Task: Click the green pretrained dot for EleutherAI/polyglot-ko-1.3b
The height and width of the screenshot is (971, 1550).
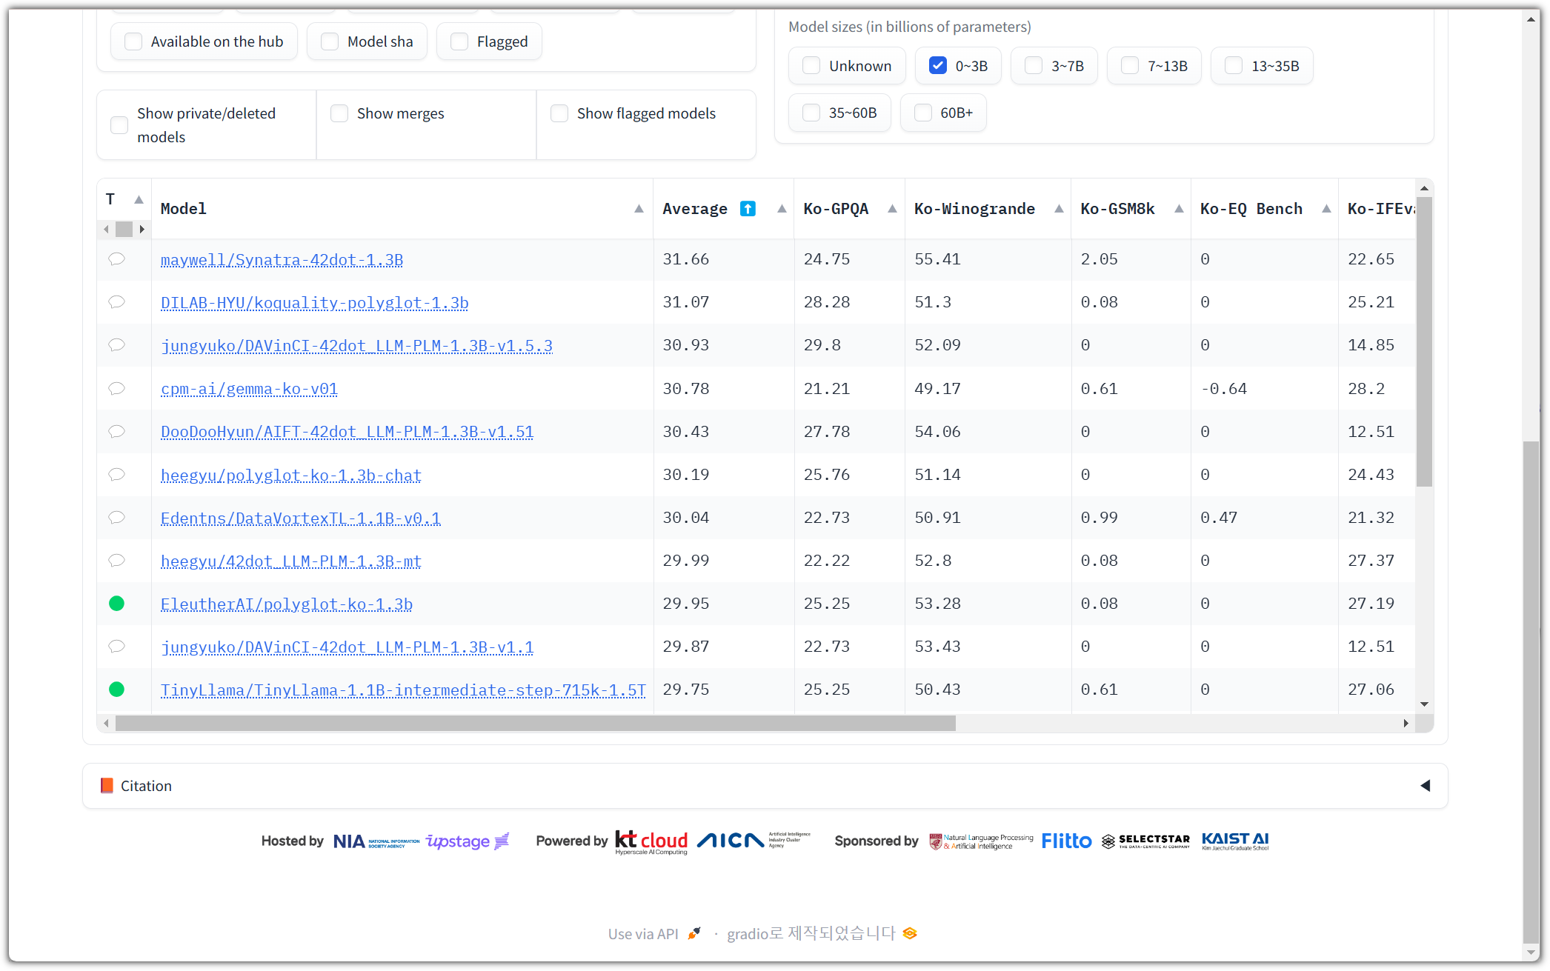Action: (116, 604)
